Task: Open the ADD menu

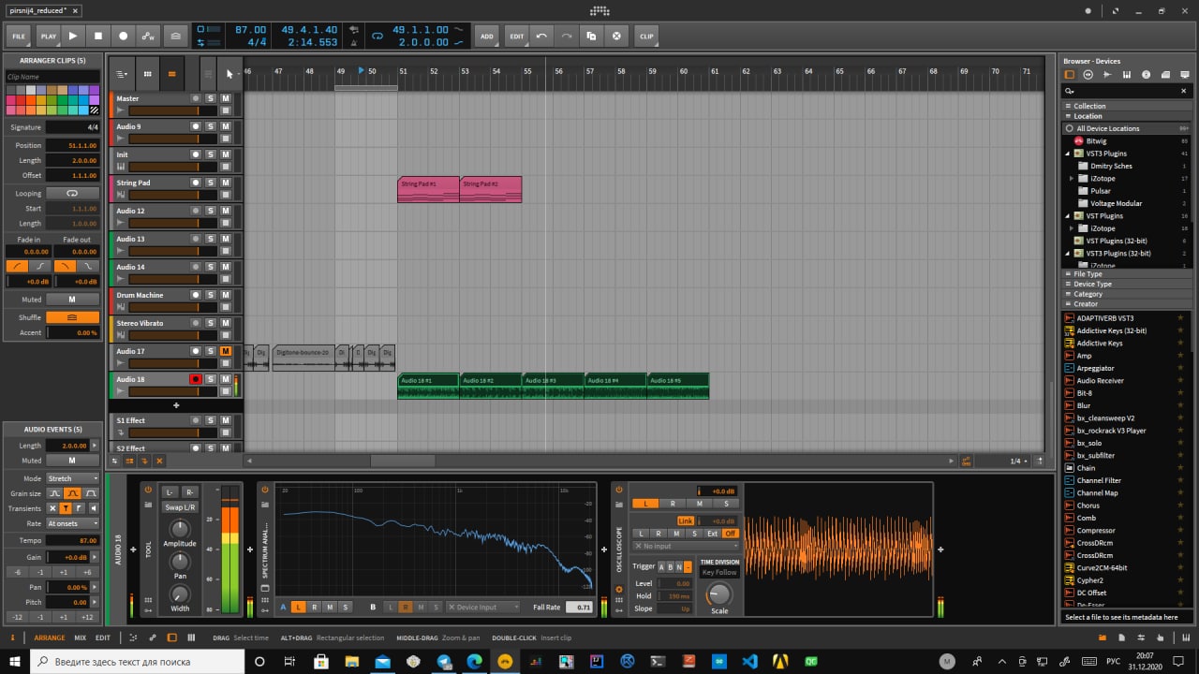Action: [487, 36]
